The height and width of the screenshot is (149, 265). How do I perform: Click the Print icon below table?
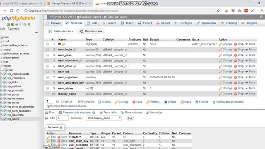tap(47, 113)
